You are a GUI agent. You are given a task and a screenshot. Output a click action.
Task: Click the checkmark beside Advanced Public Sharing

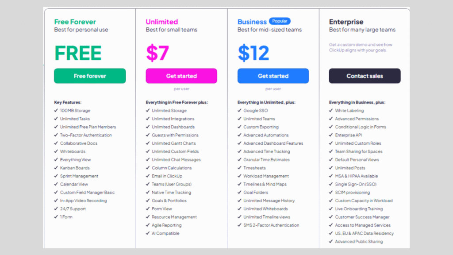tap(331, 241)
